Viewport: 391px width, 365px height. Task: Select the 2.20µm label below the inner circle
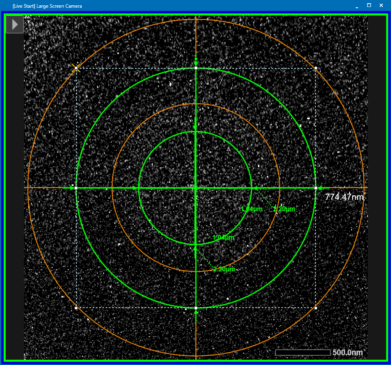click(224, 269)
